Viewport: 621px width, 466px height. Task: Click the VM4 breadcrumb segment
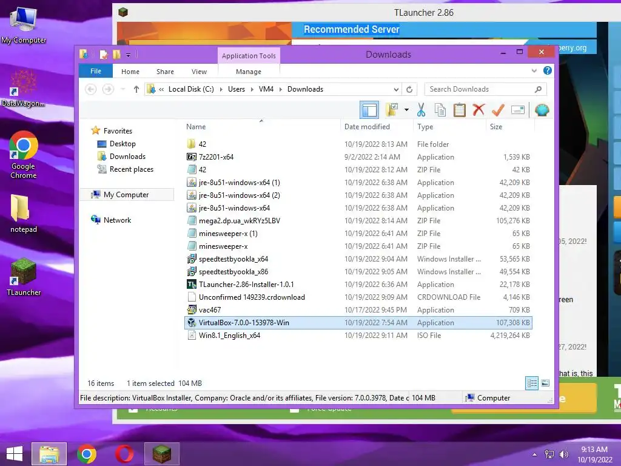point(266,89)
